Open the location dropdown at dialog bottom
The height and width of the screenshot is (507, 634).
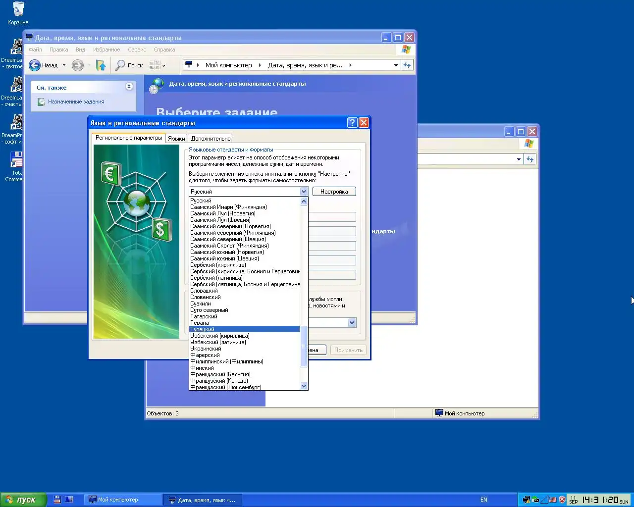click(352, 323)
